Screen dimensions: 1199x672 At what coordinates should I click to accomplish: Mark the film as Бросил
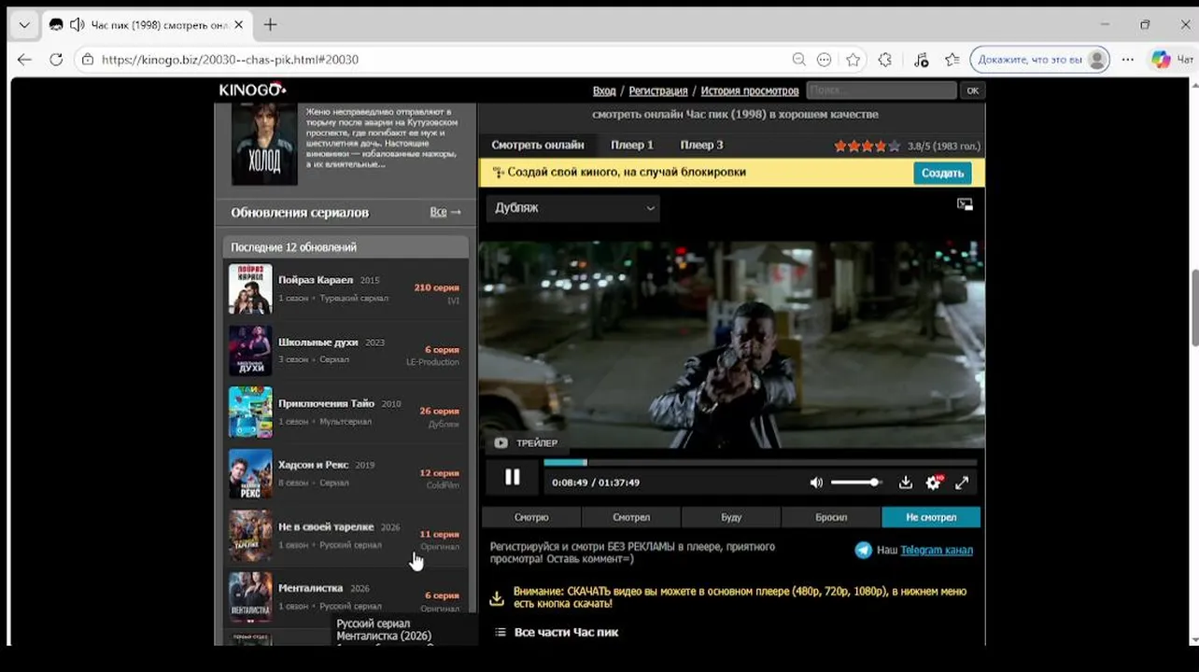click(831, 517)
